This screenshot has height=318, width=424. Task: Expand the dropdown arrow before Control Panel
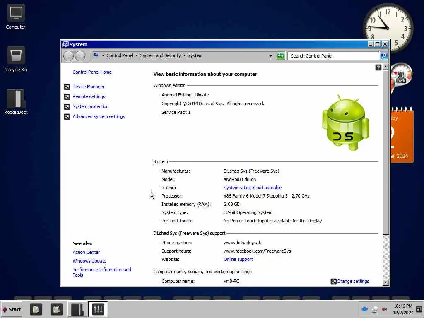pyautogui.click(x=103, y=56)
